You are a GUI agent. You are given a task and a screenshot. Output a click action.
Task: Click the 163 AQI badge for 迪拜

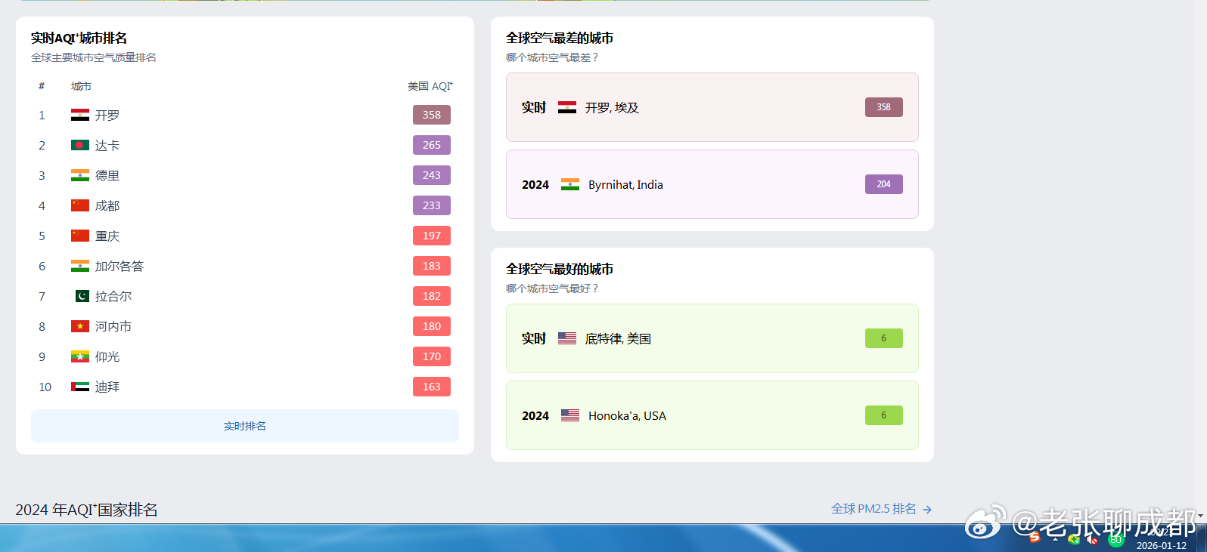click(432, 387)
